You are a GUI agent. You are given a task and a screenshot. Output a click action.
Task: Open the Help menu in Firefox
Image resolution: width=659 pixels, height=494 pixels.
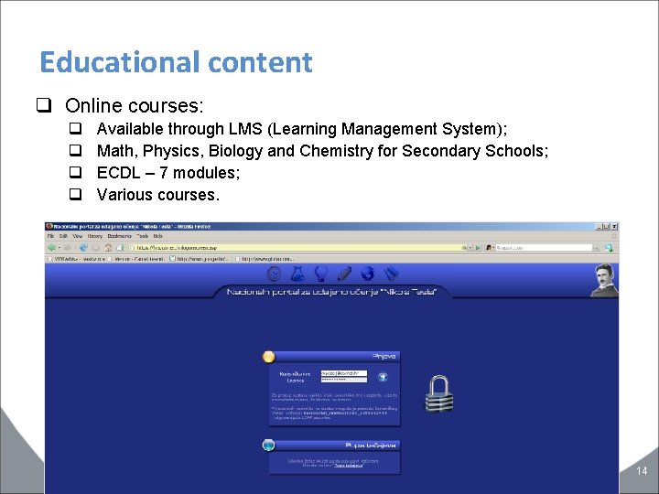(x=157, y=236)
